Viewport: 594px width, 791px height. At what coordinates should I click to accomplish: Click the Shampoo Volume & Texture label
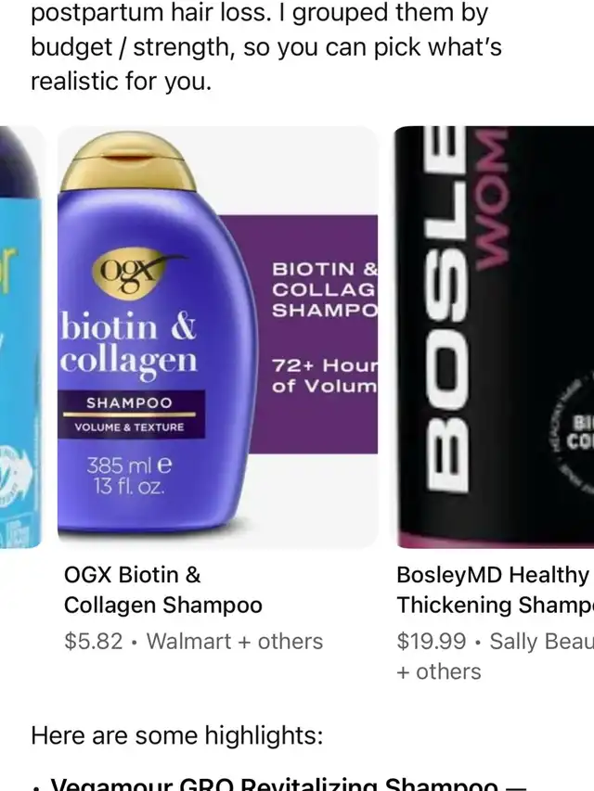130,415
